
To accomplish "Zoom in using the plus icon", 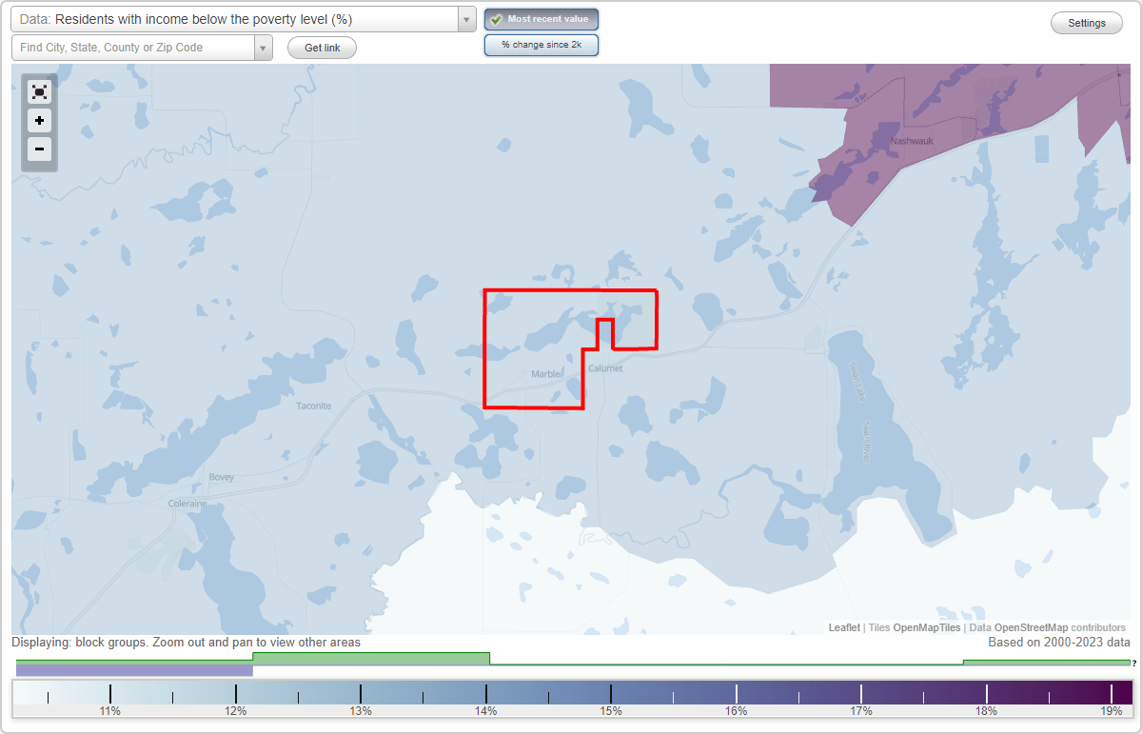I will tap(39, 121).
